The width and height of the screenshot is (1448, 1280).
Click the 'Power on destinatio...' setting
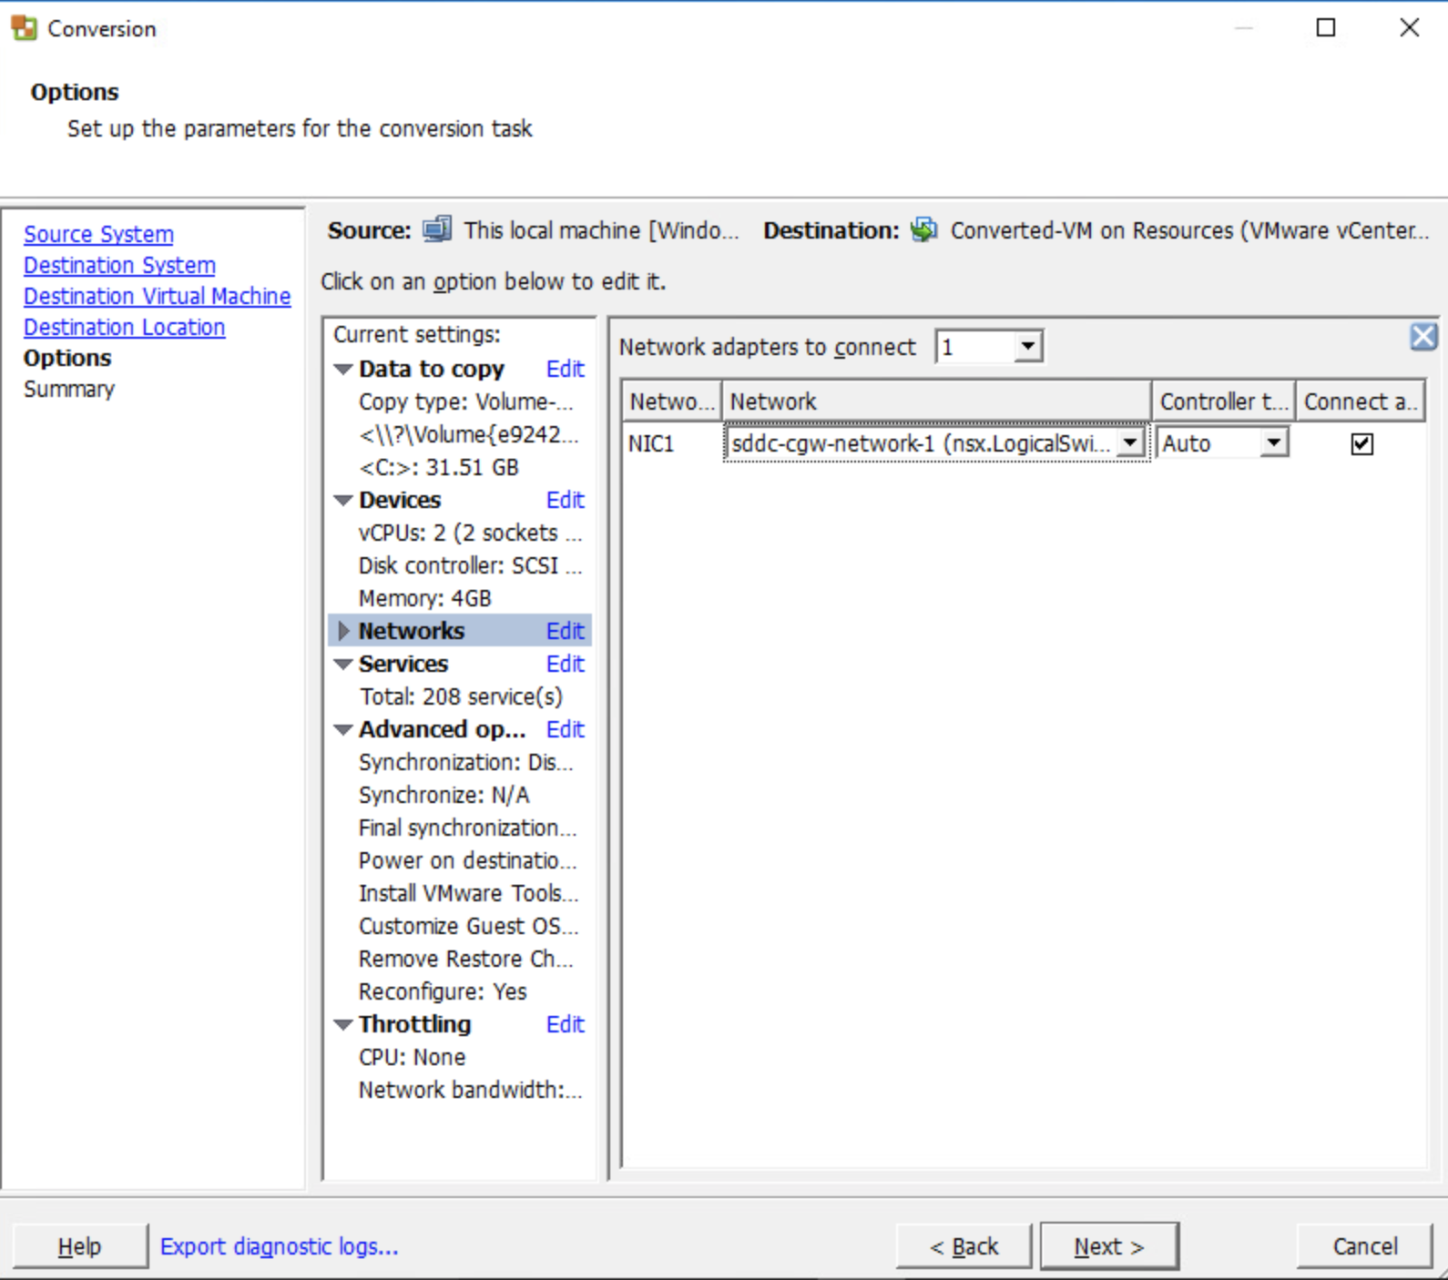point(468,860)
